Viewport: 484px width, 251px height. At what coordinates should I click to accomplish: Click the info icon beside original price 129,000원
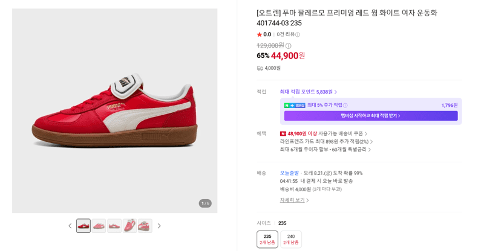[x=289, y=46]
